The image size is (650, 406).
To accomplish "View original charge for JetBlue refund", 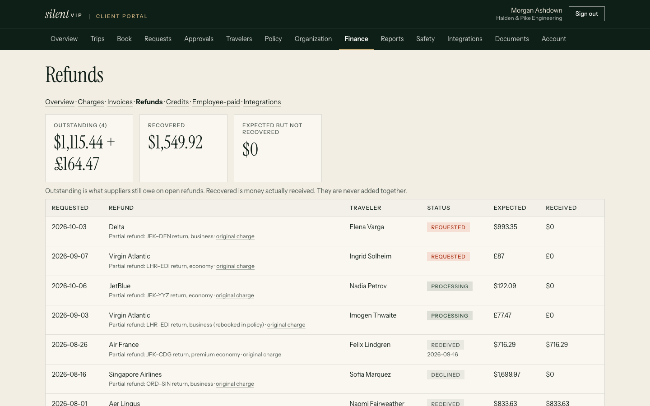I will [235, 295].
